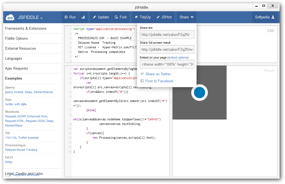
Task: Open the YUI+YQL Twitter example
Action: 22,138
